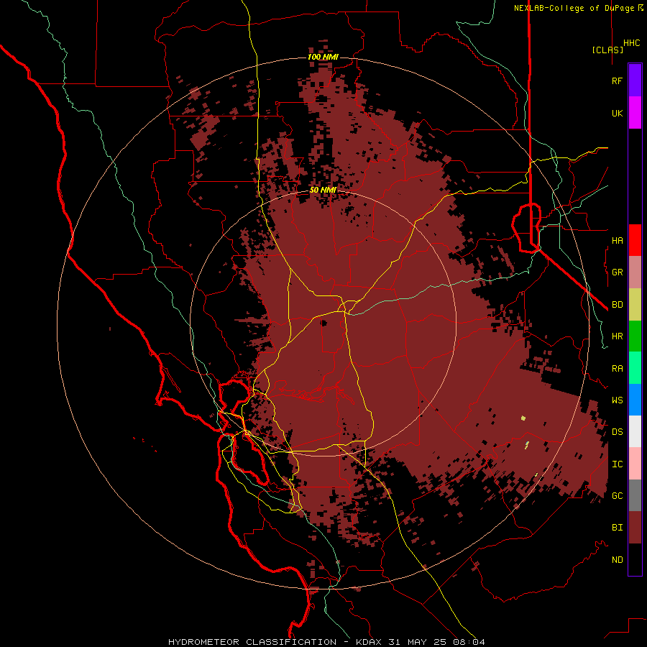
Task: Click the UK legend label
Action: (618, 113)
